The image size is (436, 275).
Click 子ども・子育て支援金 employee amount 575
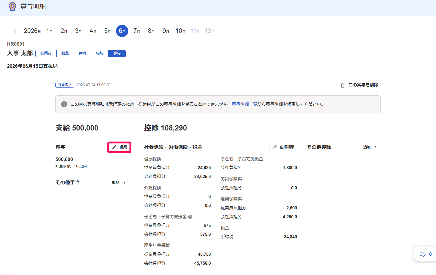[x=207, y=226]
